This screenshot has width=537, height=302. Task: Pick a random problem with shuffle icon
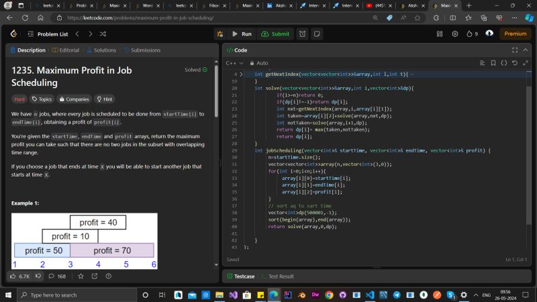click(x=103, y=34)
